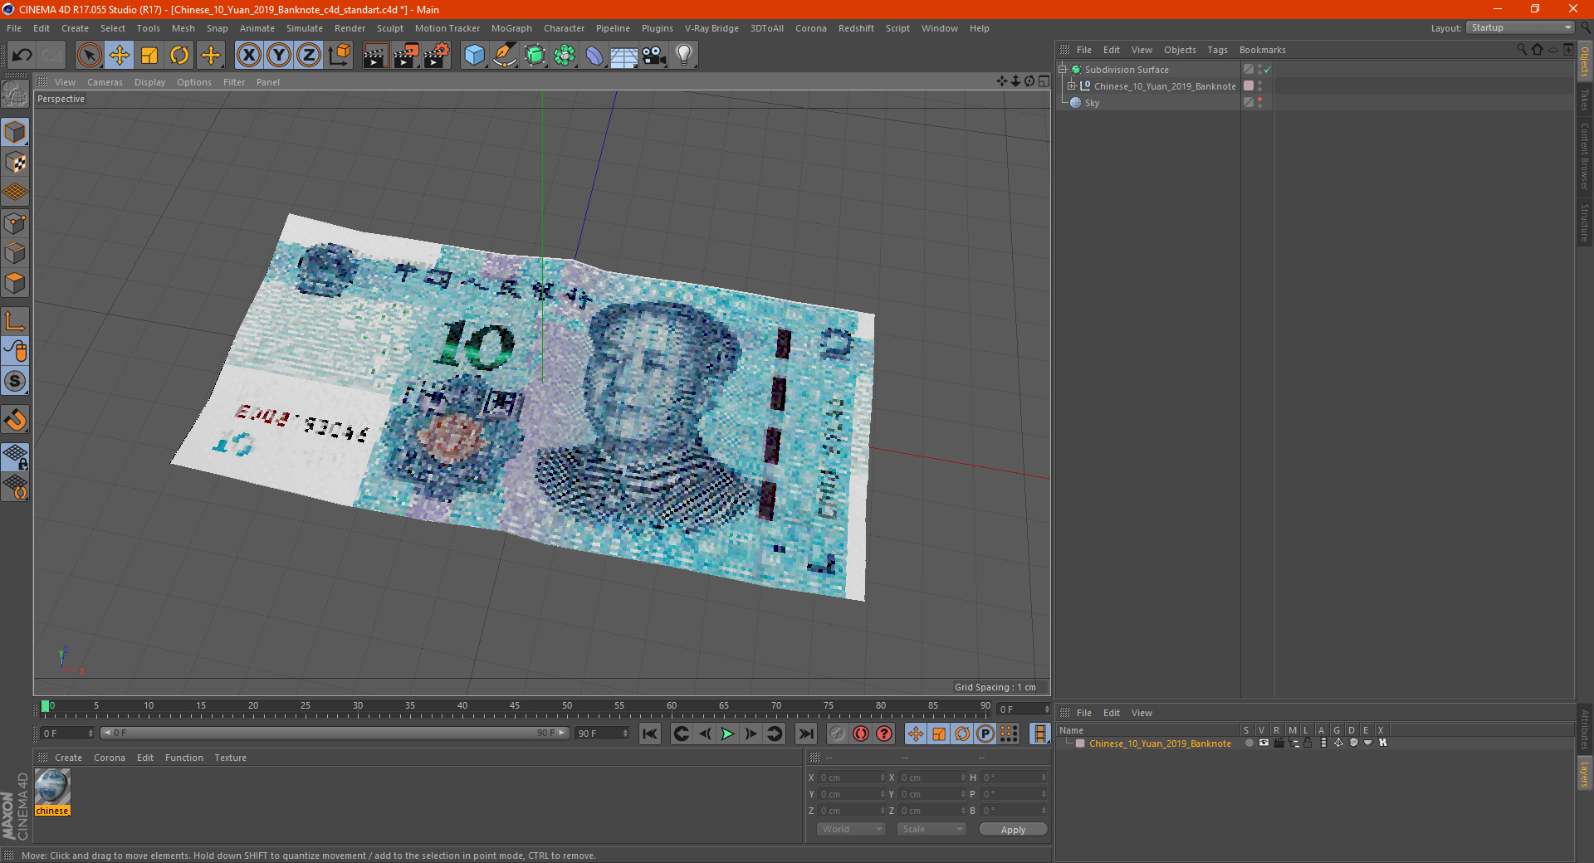This screenshot has height=863, width=1594.
Task: Open Material Manager Texture menu
Action: [230, 758]
